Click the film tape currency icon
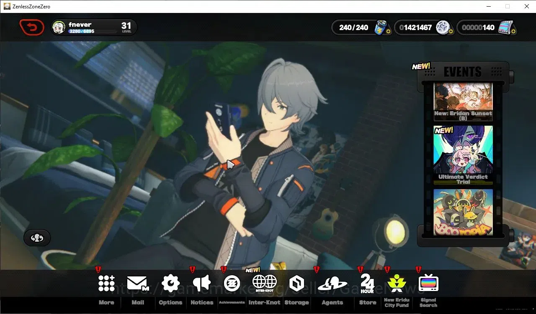 [505, 28]
